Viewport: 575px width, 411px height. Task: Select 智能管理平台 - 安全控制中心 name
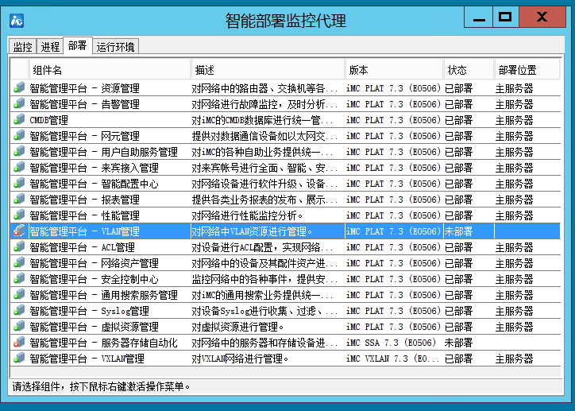point(95,279)
